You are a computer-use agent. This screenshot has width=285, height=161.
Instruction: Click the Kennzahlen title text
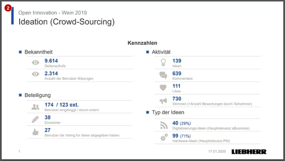142,43
